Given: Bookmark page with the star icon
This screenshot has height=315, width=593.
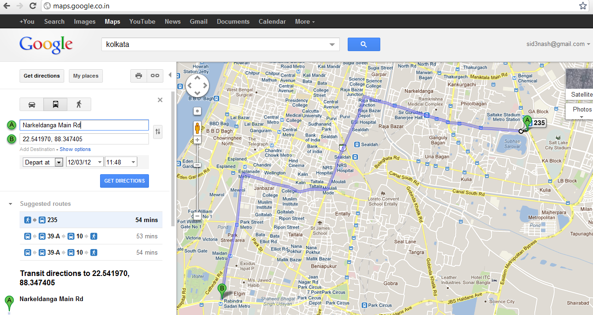Looking at the screenshot, I should tap(583, 6).
